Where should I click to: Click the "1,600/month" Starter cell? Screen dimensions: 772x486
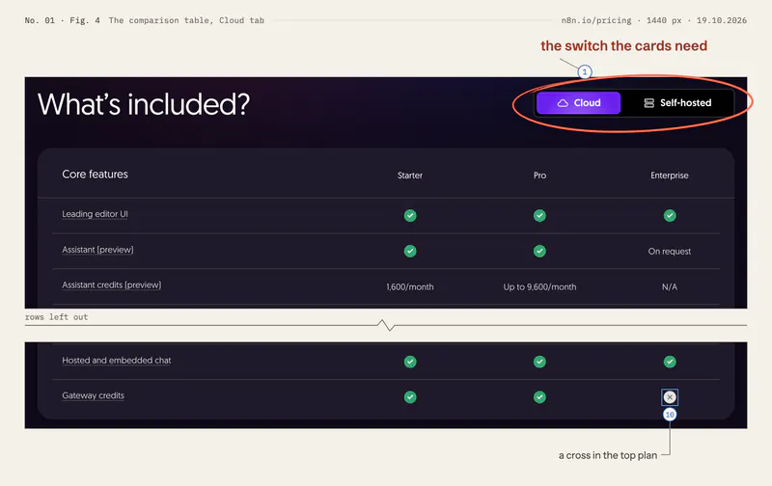[x=410, y=286]
